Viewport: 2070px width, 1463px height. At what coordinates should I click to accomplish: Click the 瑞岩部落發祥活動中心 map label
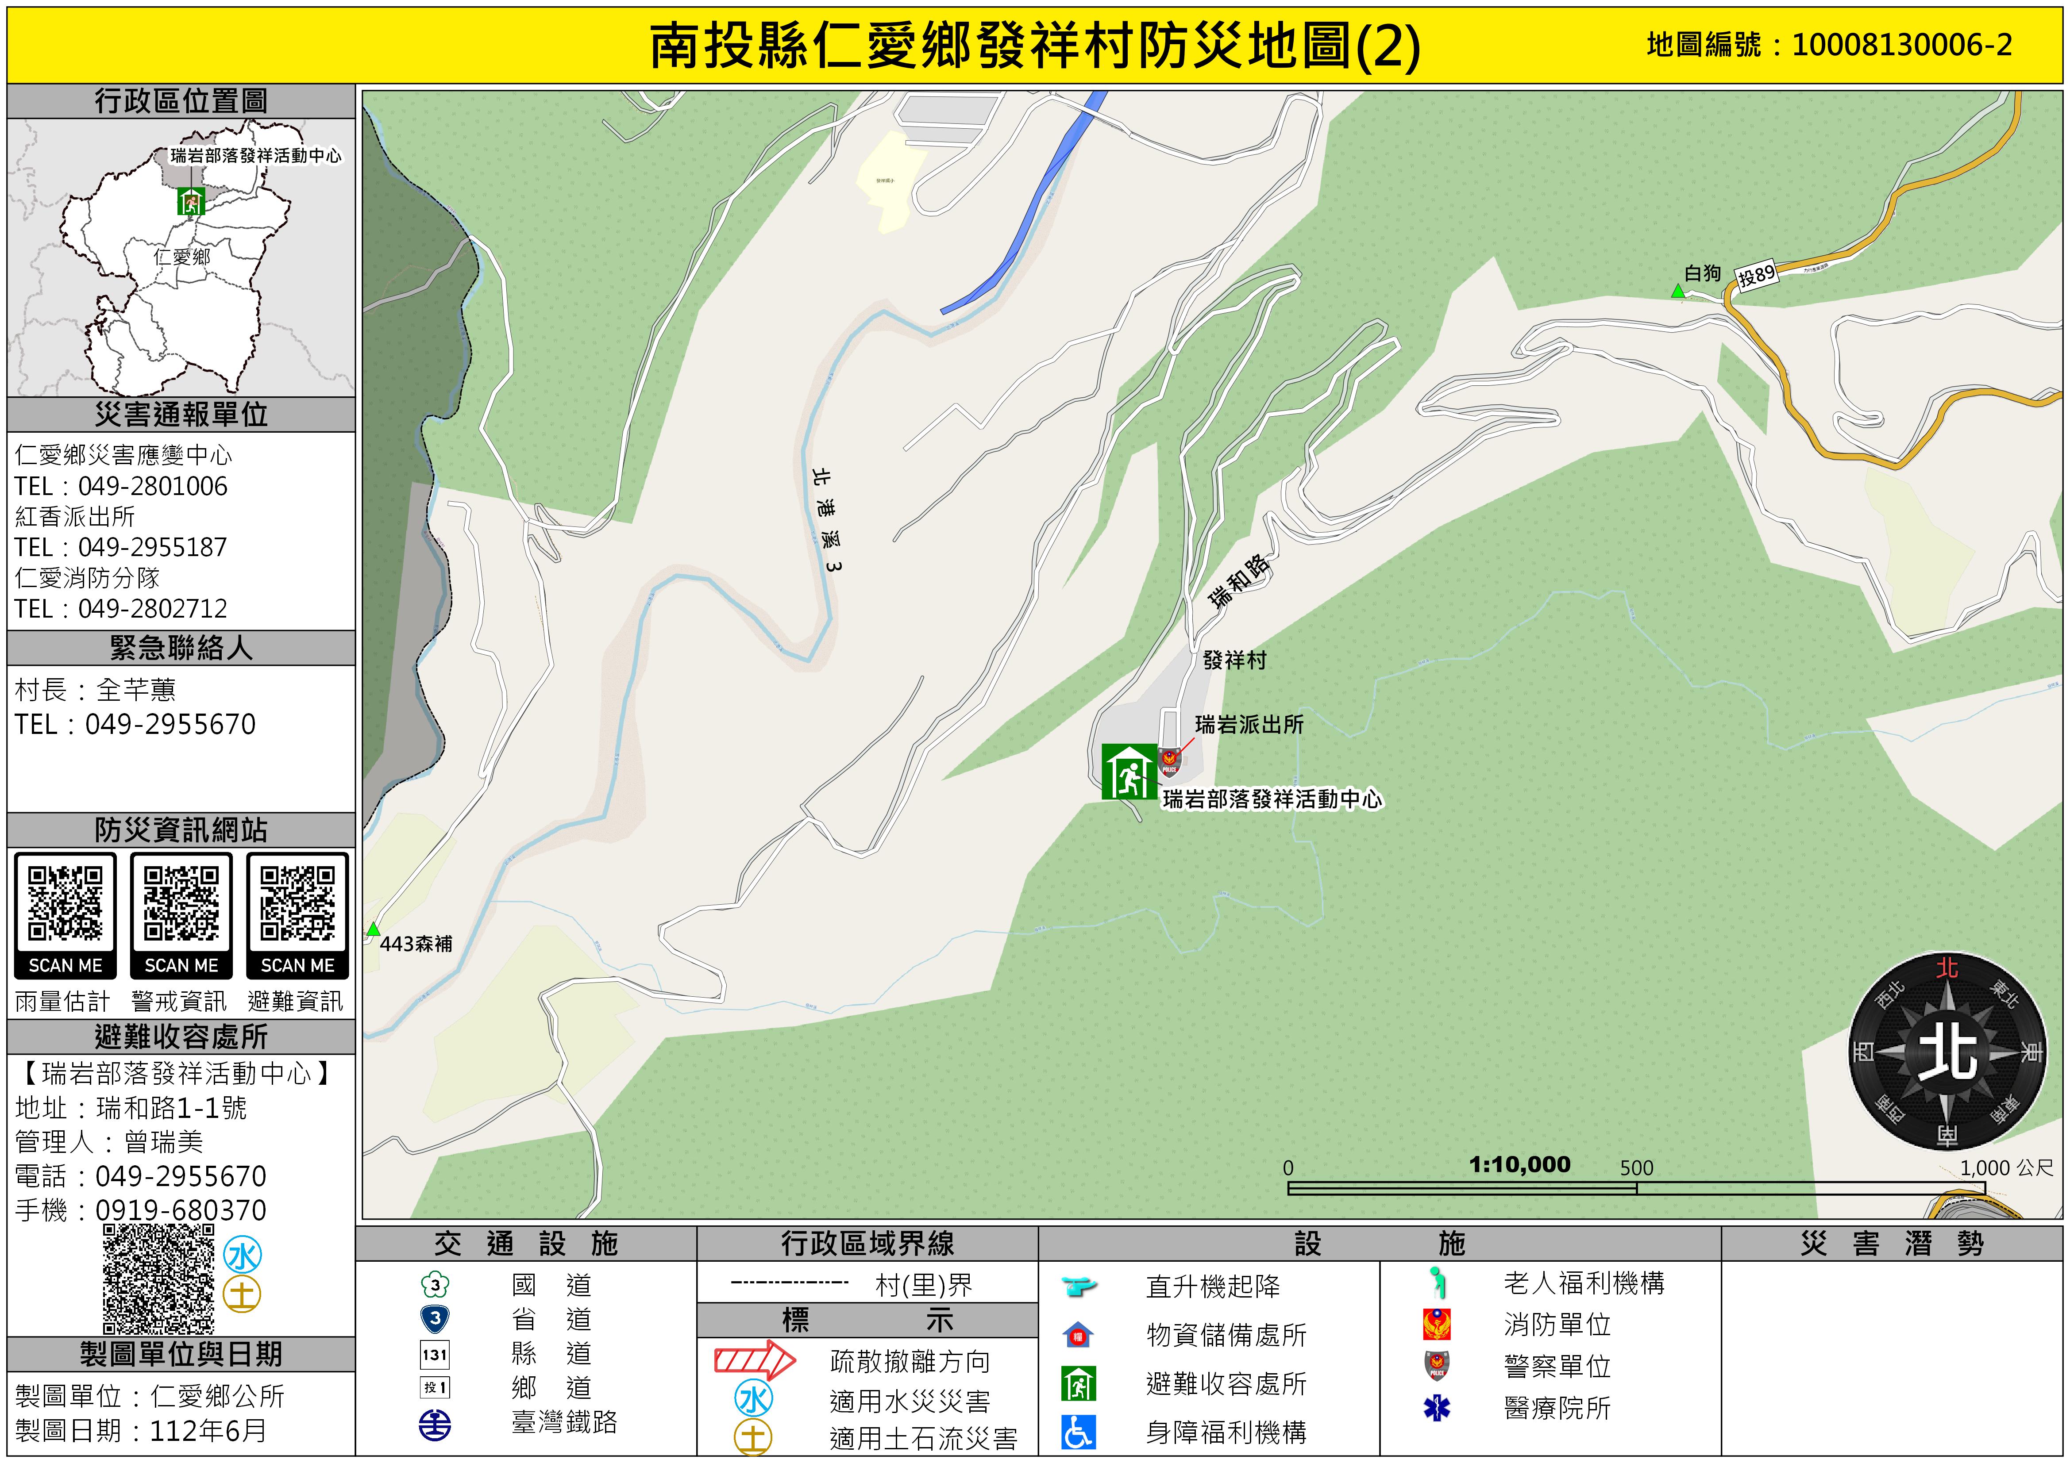[x=1271, y=799]
